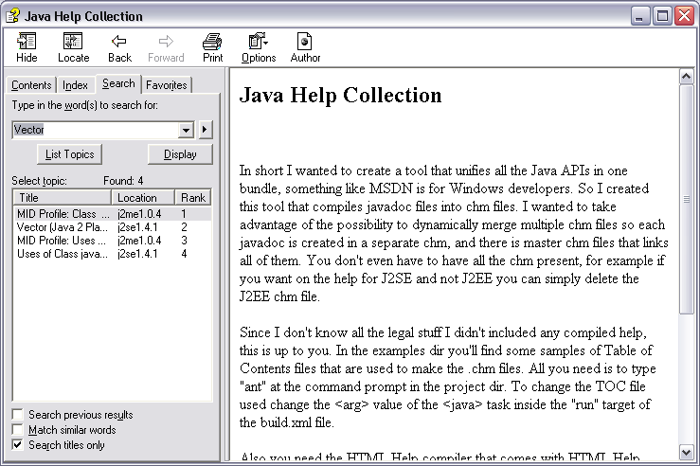Click the Print toolbar icon

212,42
